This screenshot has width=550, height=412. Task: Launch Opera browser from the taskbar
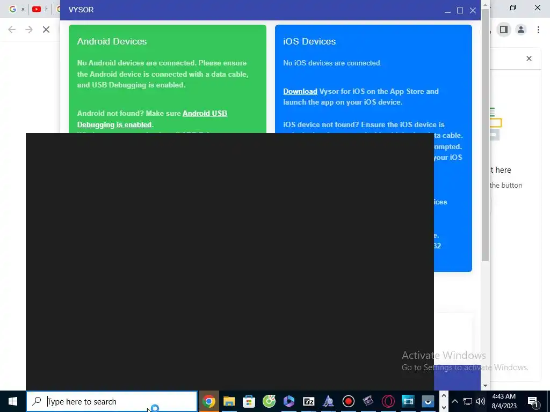[388, 401]
